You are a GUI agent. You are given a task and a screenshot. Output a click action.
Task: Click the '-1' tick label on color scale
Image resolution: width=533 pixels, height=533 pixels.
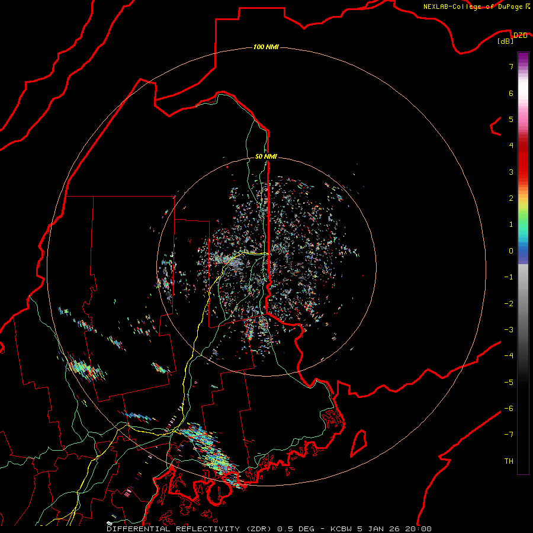tap(509, 277)
